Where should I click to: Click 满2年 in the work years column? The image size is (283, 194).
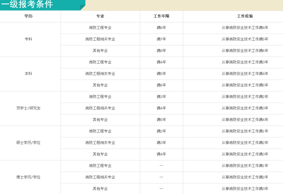click(x=161, y=131)
